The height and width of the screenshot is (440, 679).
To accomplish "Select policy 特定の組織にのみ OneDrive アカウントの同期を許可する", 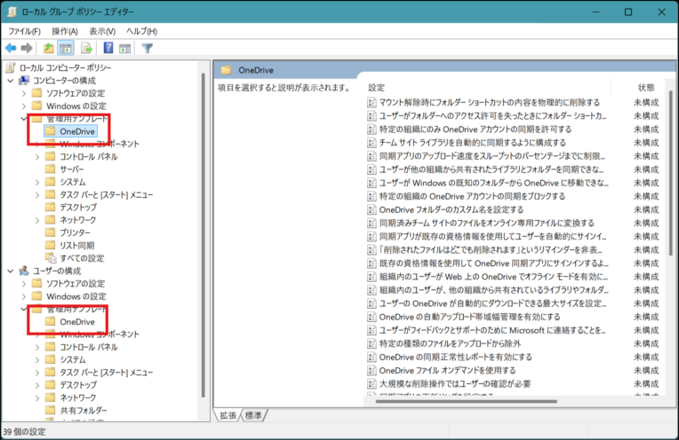I will tap(475, 130).
